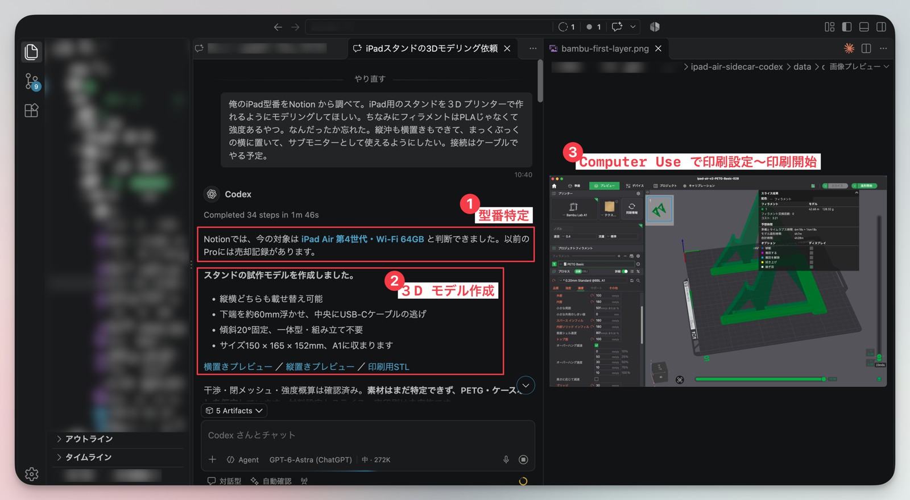Open the 中 · 272K reasoning selector
Screen dimensions: 910x500
pos(376,460)
